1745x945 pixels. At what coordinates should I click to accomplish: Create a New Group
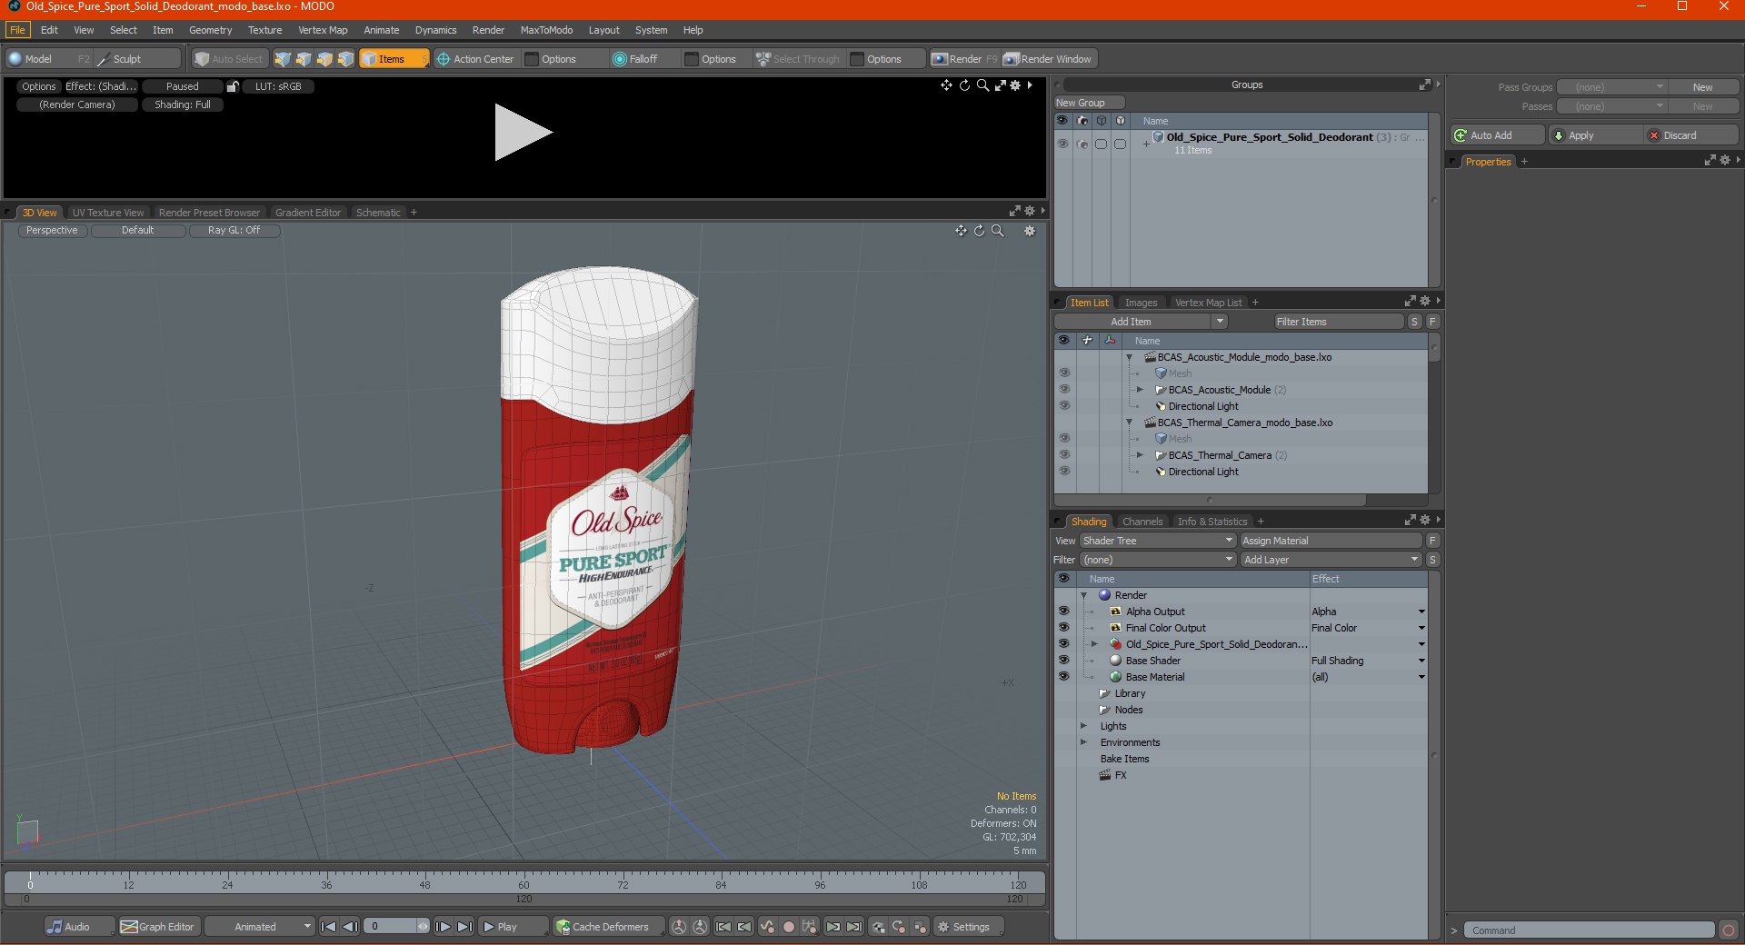coord(1089,103)
